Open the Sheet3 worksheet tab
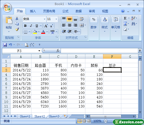This screenshot has height=125, width=144. pos(54,116)
